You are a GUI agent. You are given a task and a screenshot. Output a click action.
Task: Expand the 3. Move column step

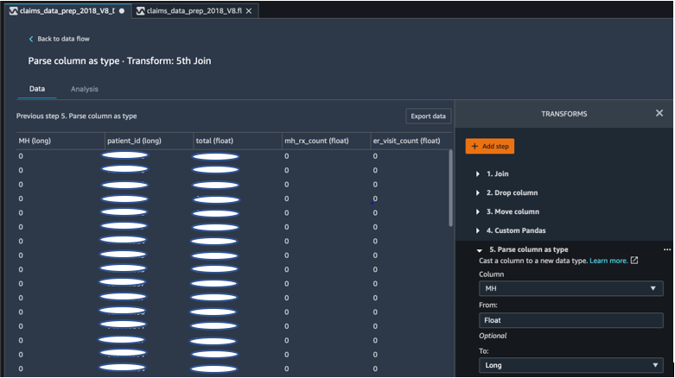(x=478, y=211)
